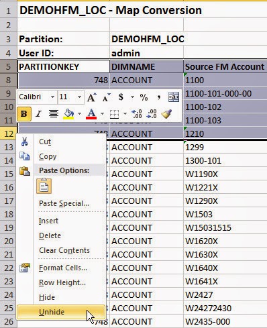The height and width of the screenshot is (328, 267).
Task: Apply comma style format
Action: pos(159,97)
